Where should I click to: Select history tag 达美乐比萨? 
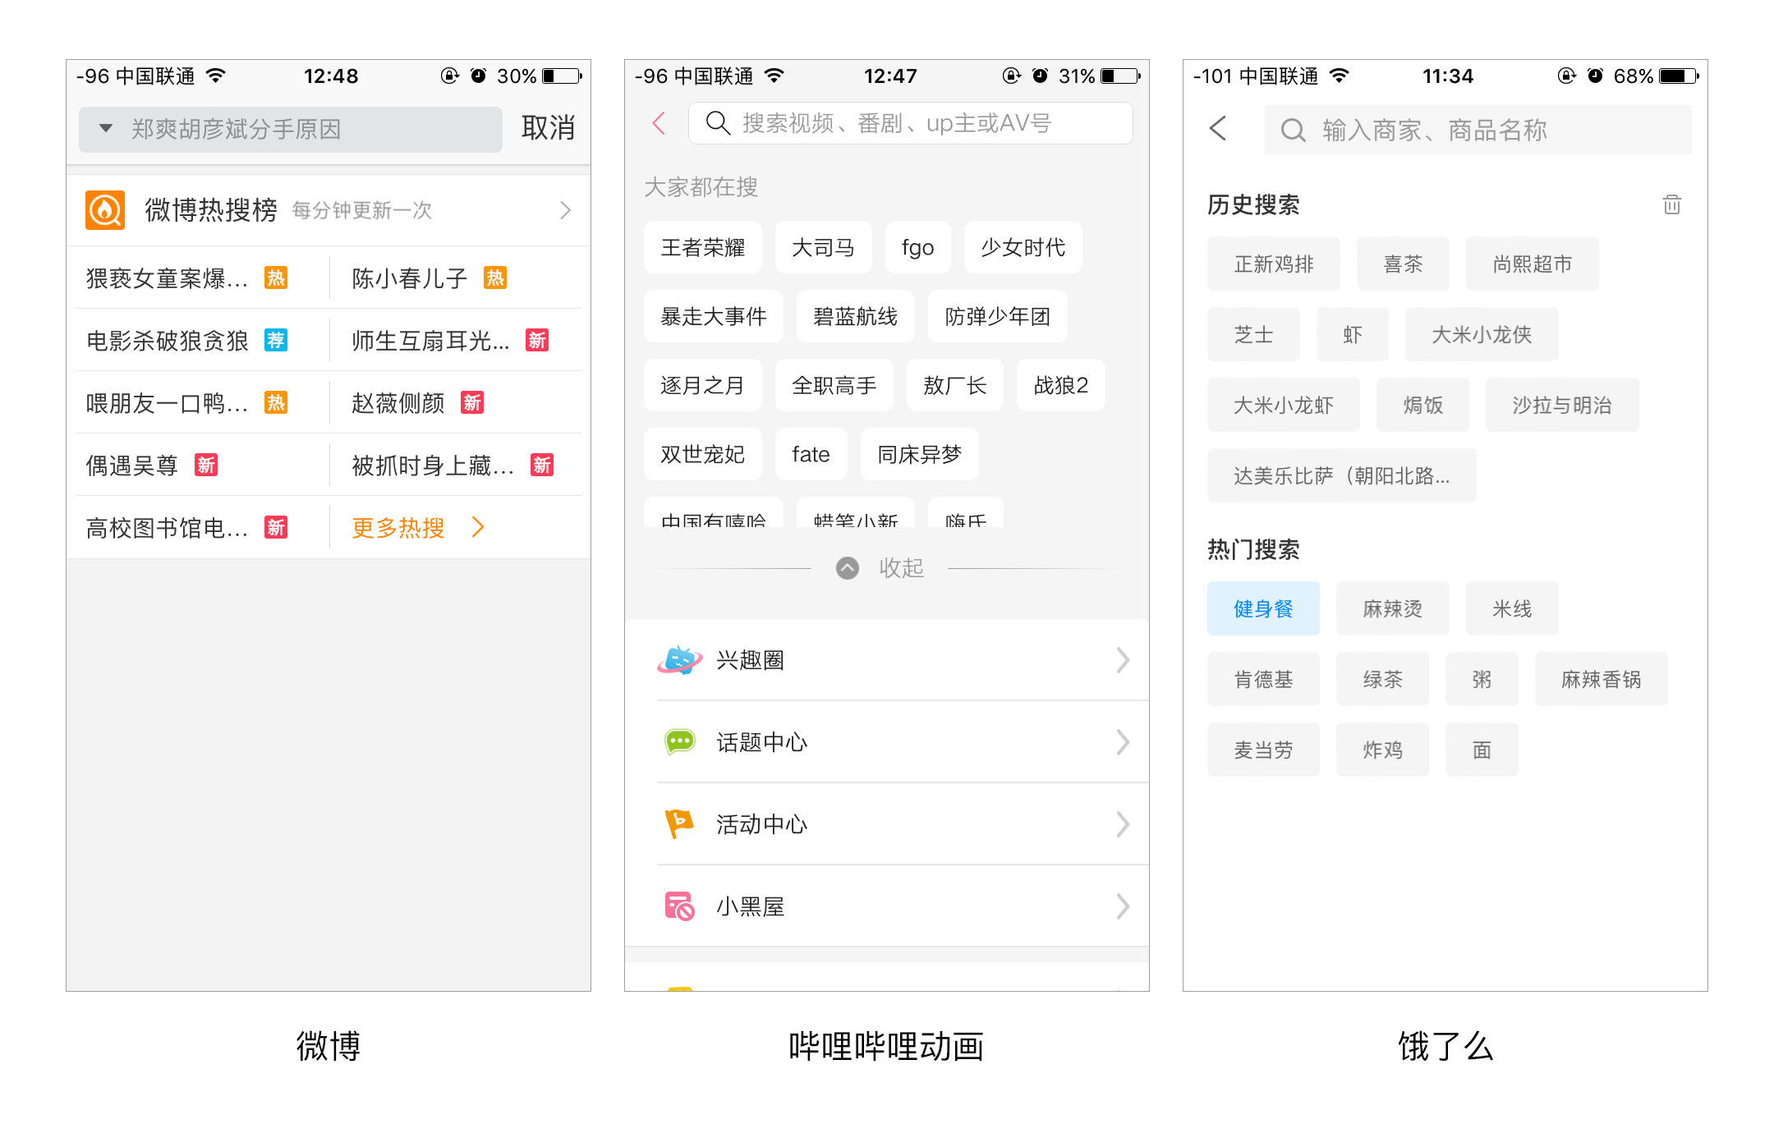click(x=1342, y=475)
